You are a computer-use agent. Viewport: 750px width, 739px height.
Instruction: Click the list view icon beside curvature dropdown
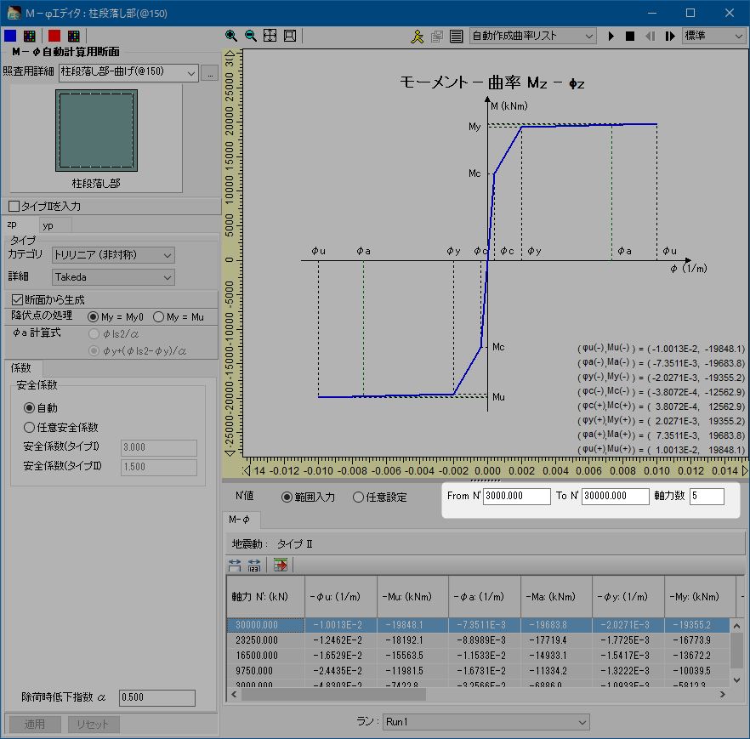[x=456, y=37]
